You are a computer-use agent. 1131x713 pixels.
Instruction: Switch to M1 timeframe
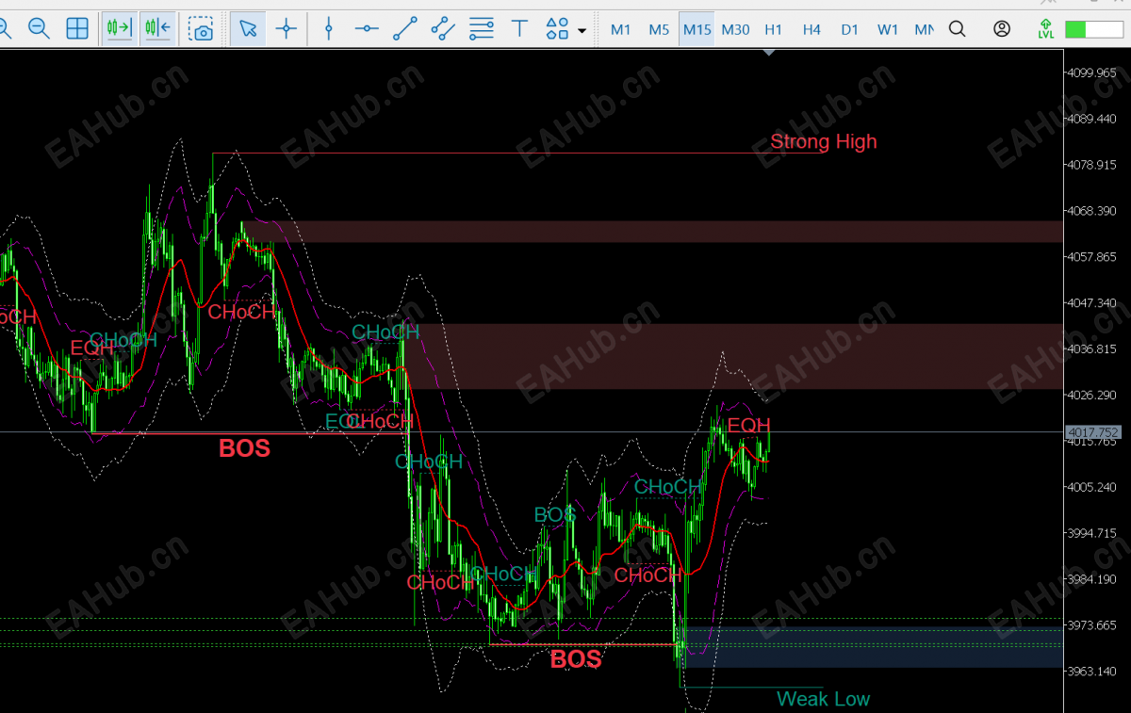pyautogui.click(x=620, y=29)
